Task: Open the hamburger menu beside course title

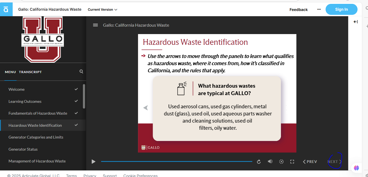Action: click(x=95, y=25)
